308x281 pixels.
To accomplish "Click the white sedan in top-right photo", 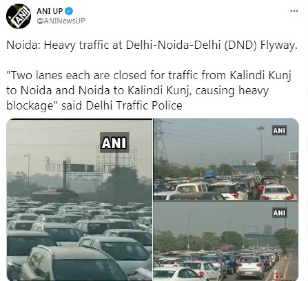I will 277,191.
